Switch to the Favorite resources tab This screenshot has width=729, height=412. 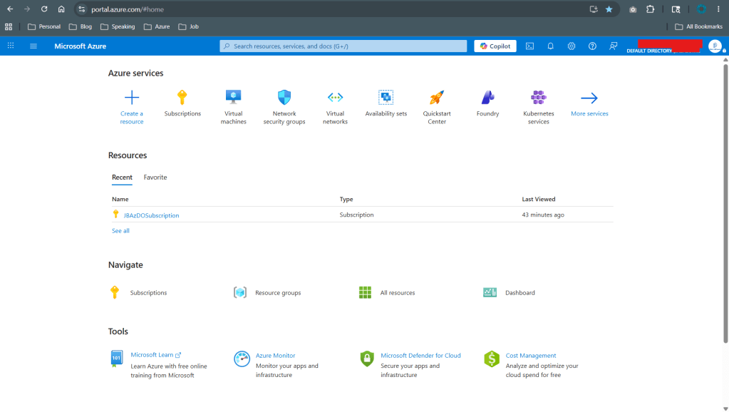click(x=155, y=177)
